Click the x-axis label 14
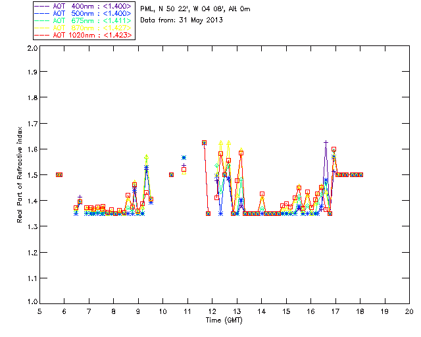 pyautogui.click(x=262, y=312)
